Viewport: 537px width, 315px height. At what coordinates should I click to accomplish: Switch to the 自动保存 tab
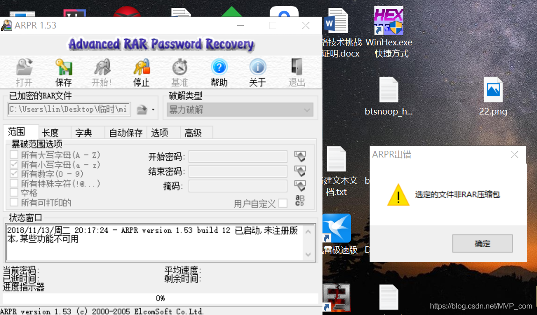click(126, 133)
